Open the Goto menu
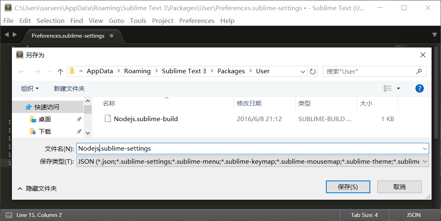Image resolution: width=441 pixels, height=221 pixels. tap(116, 21)
